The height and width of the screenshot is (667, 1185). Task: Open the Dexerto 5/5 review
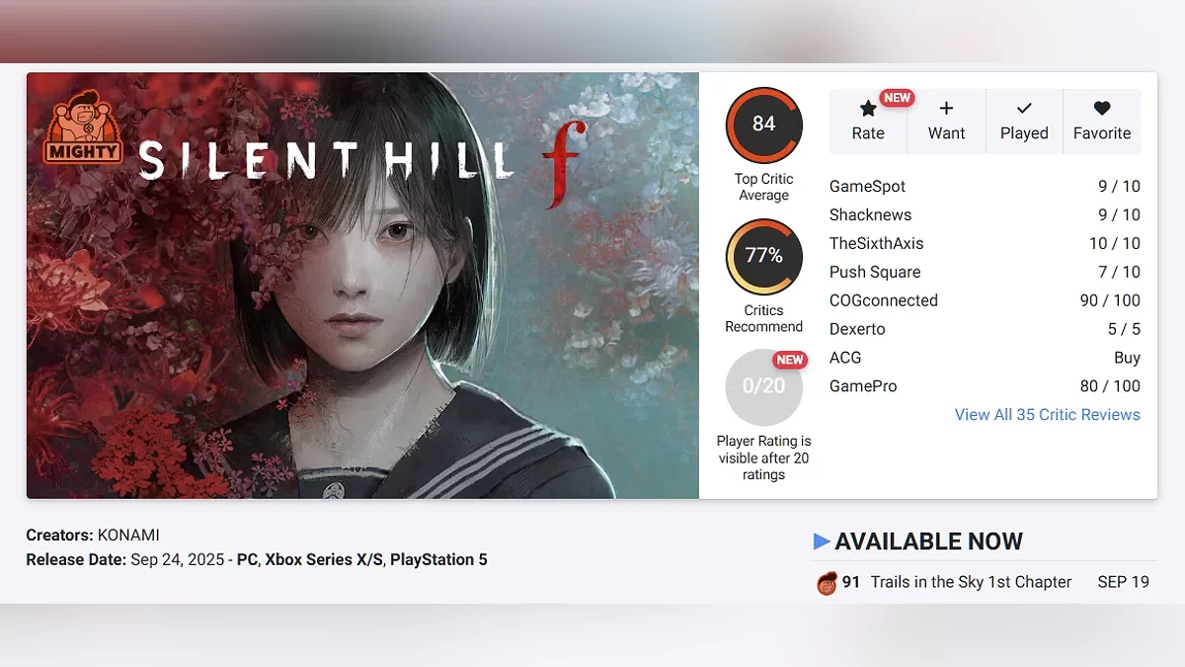985,329
